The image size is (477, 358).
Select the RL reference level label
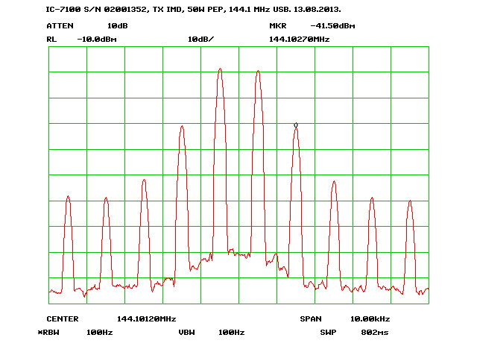(51, 40)
